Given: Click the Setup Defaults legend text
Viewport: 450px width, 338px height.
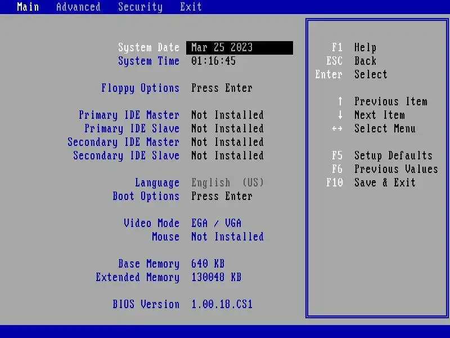Looking at the screenshot, I should click(x=393, y=156).
